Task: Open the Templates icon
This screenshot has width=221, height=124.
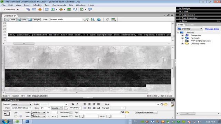Action: 82,9
